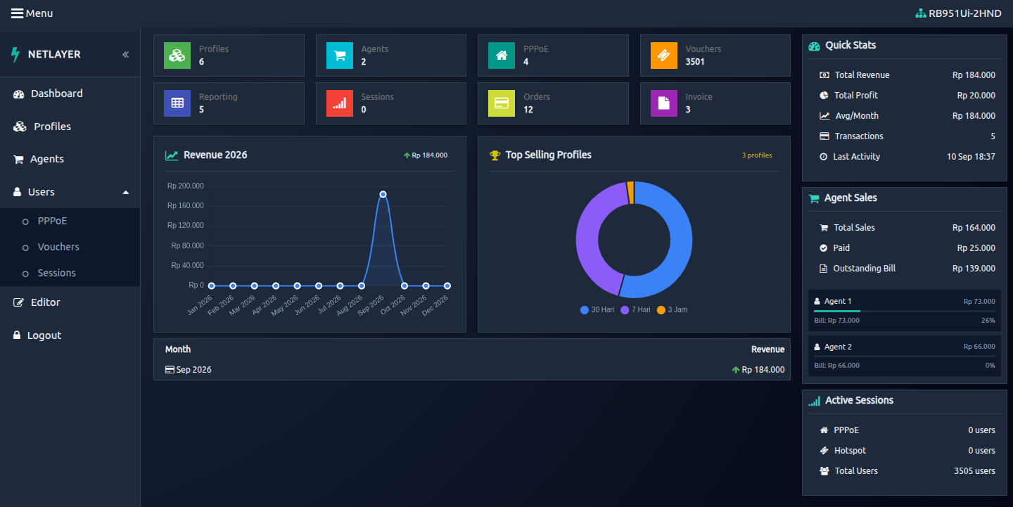
Task: Open the Editor menu item
Action: [x=70, y=302]
